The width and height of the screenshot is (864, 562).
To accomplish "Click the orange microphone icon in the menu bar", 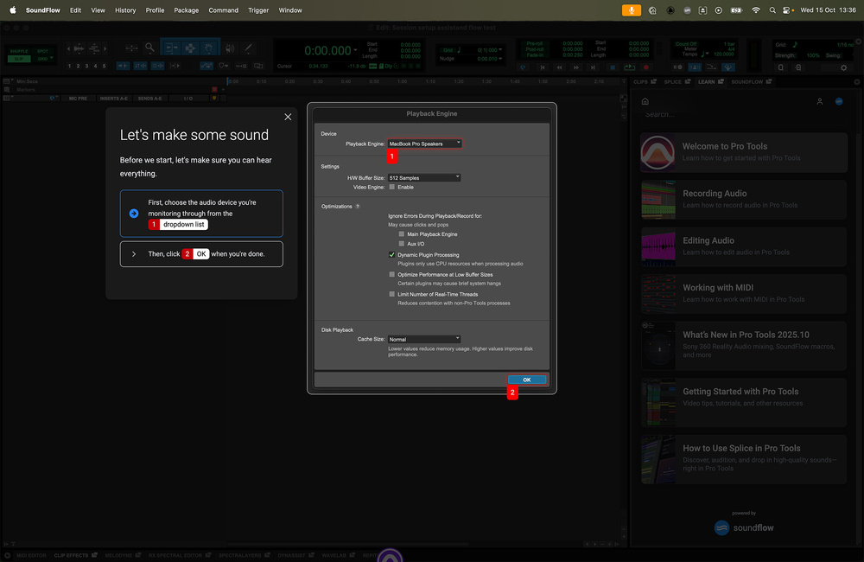I will point(632,10).
